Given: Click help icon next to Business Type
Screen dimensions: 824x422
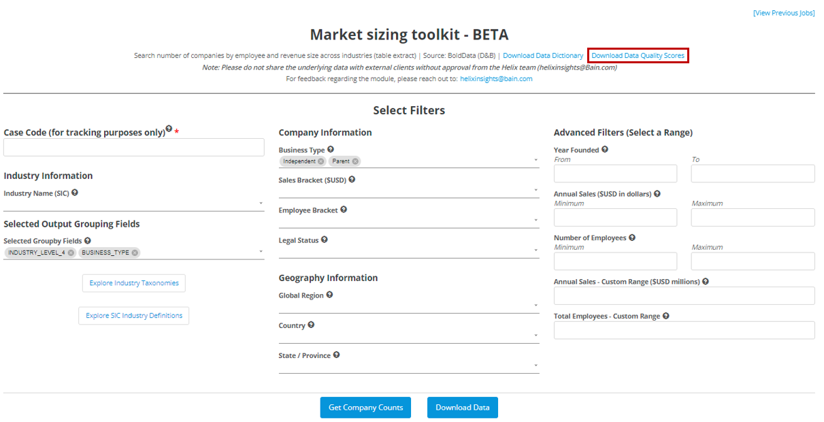Looking at the screenshot, I should point(331,149).
